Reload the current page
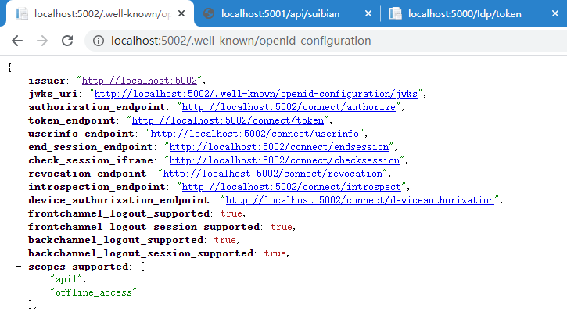The height and width of the screenshot is (312, 567). pos(67,41)
